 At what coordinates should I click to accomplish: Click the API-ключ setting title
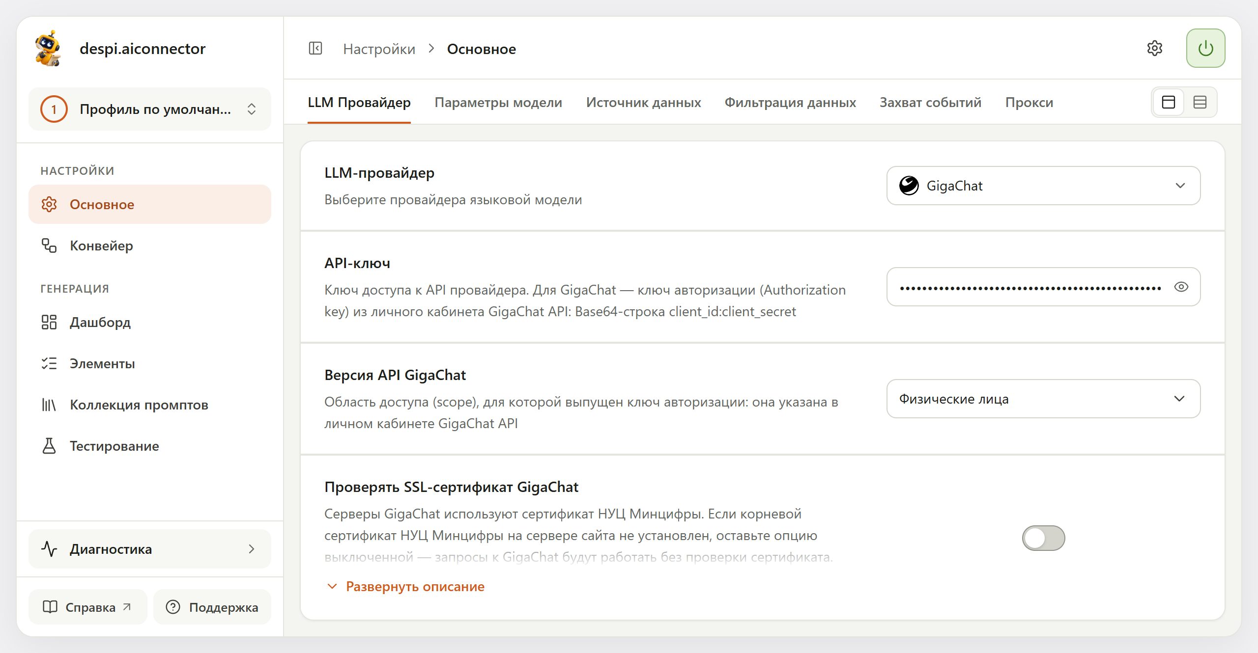pyautogui.click(x=357, y=263)
